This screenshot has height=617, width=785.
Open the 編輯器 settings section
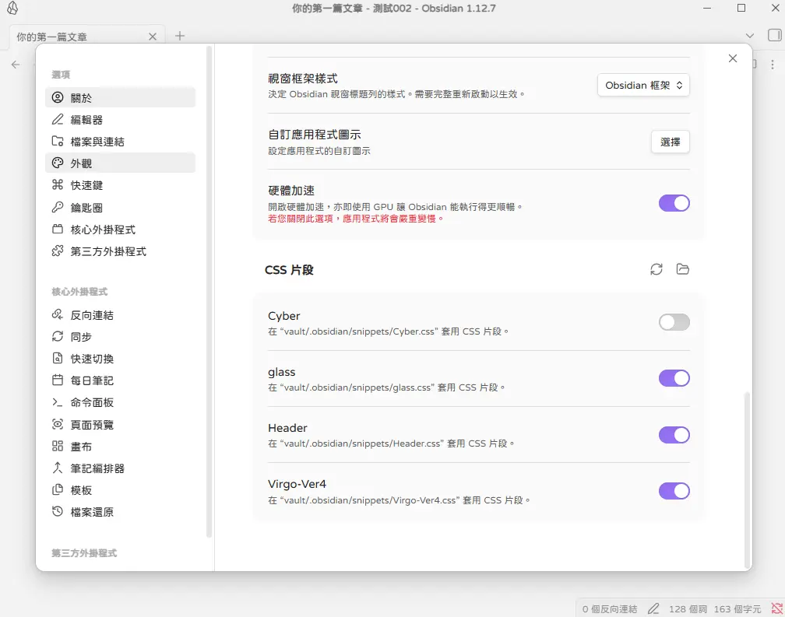pos(86,120)
